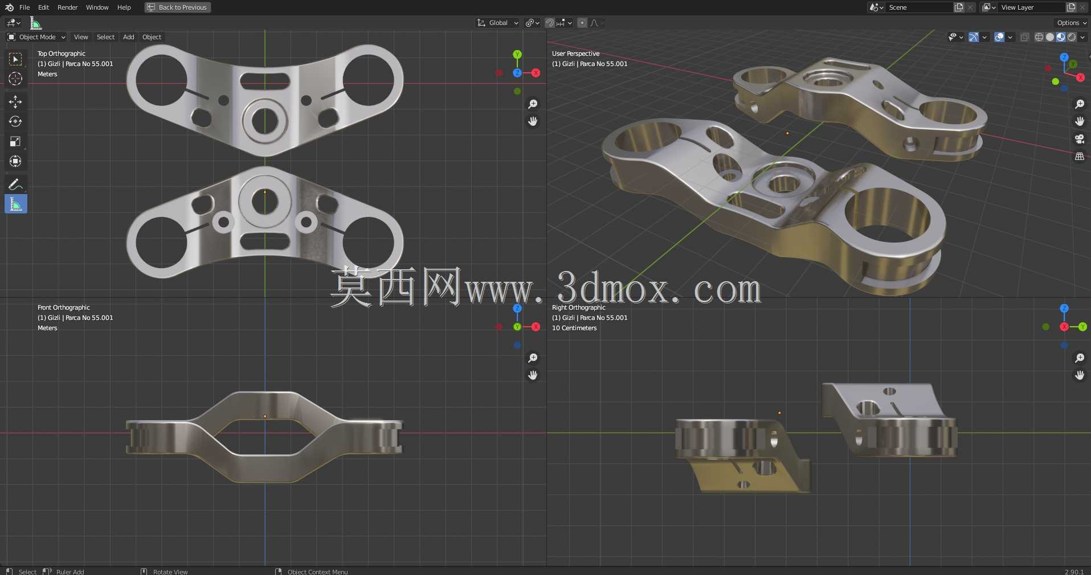Toggle proportional editing

click(582, 23)
